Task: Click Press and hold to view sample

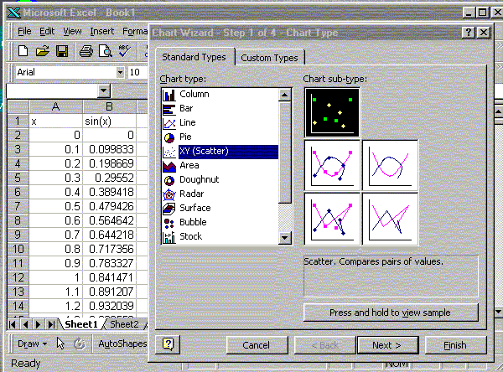Action: click(x=391, y=313)
